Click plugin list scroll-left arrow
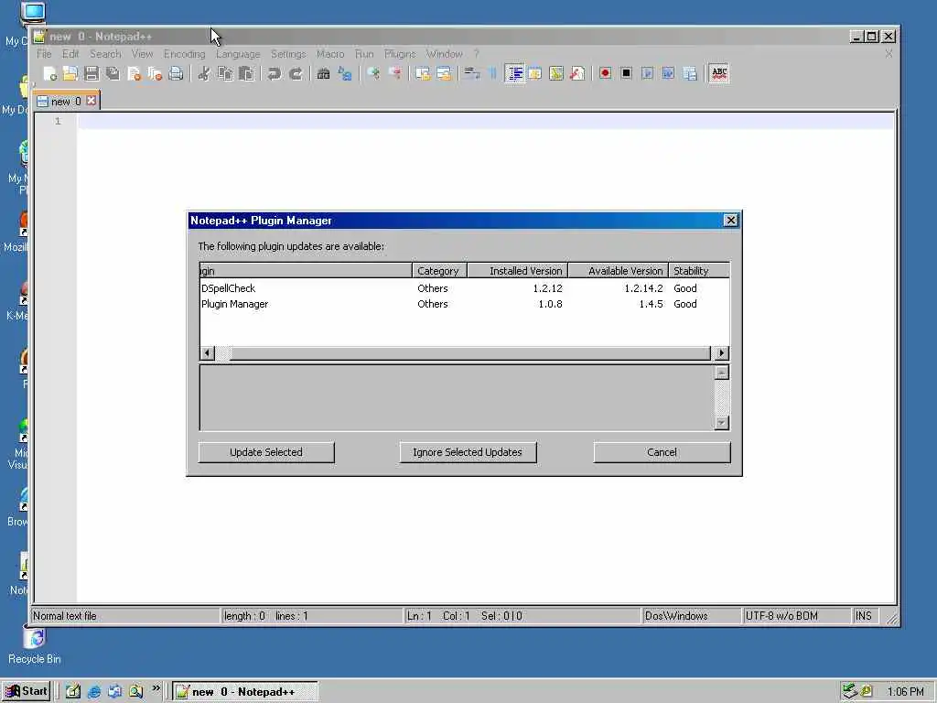The height and width of the screenshot is (703, 937). tap(208, 352)
